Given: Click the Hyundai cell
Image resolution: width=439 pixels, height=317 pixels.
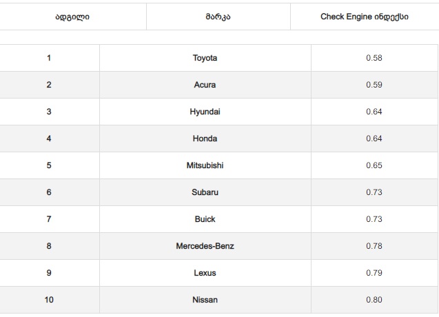Looking at the screenshot, I should pyautogui.click(x=205, y=112).
